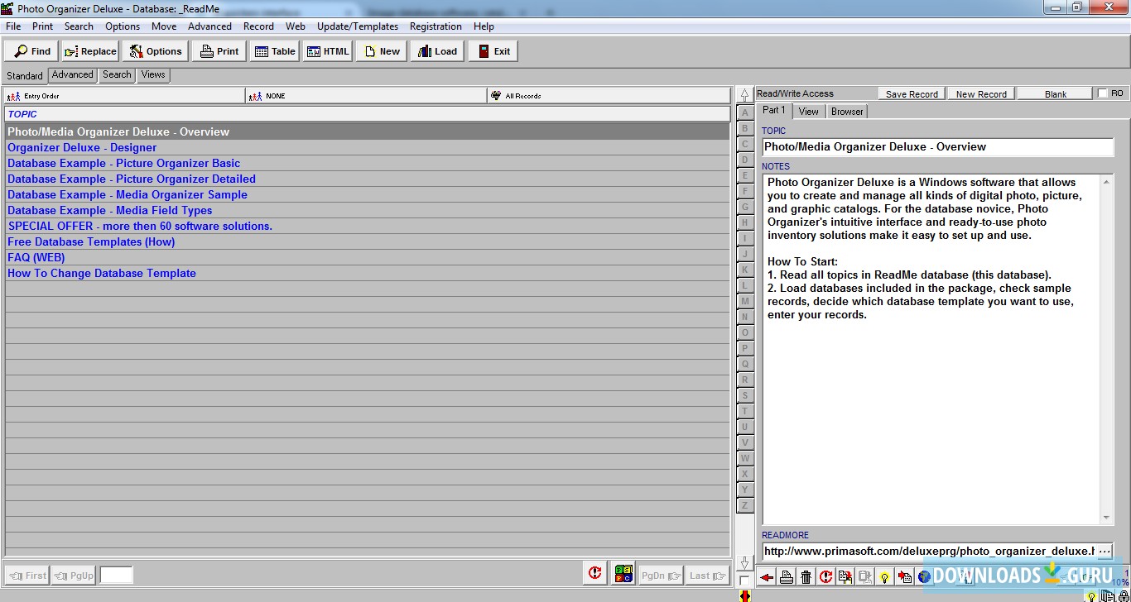Viewport: 1131px width, 602px height.
Task: Click the Save Record button
Action: coord(911,93)
